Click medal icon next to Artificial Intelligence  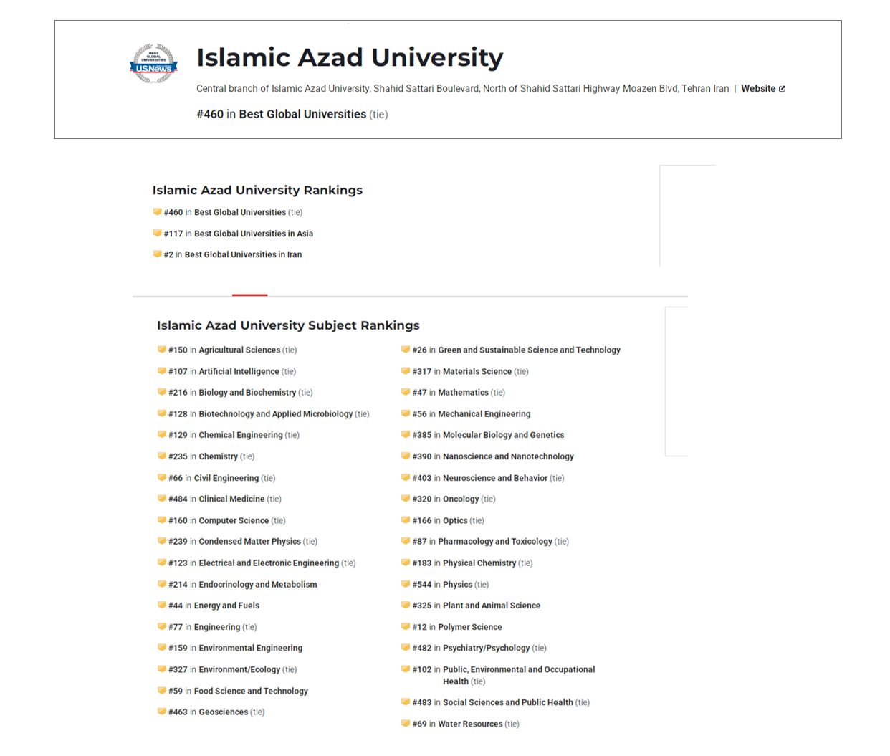pos(162,371)
